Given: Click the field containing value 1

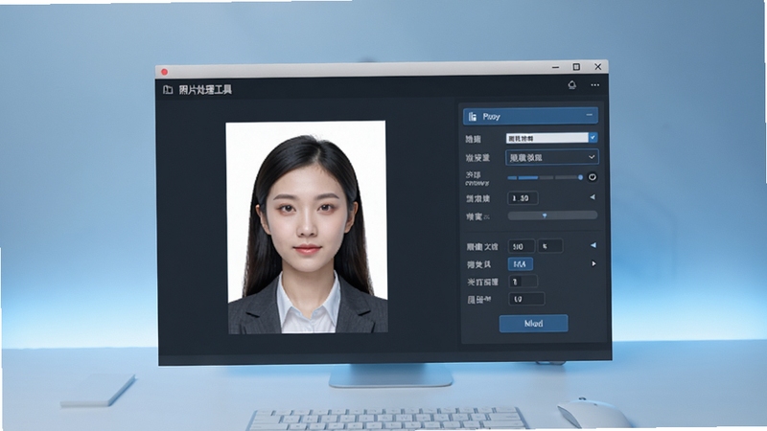Looking at the screenshot, I should [x=523, y=282].
